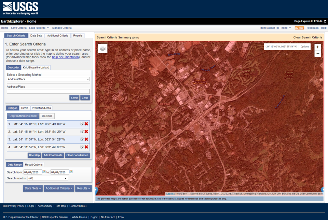Screen dimensions: 328x220
Task: Open the calendar for the Search from date
Action: (45, 172)
